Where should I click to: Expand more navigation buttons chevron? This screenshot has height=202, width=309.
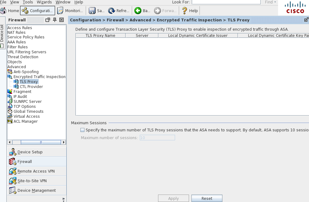[x=63, y=199]
